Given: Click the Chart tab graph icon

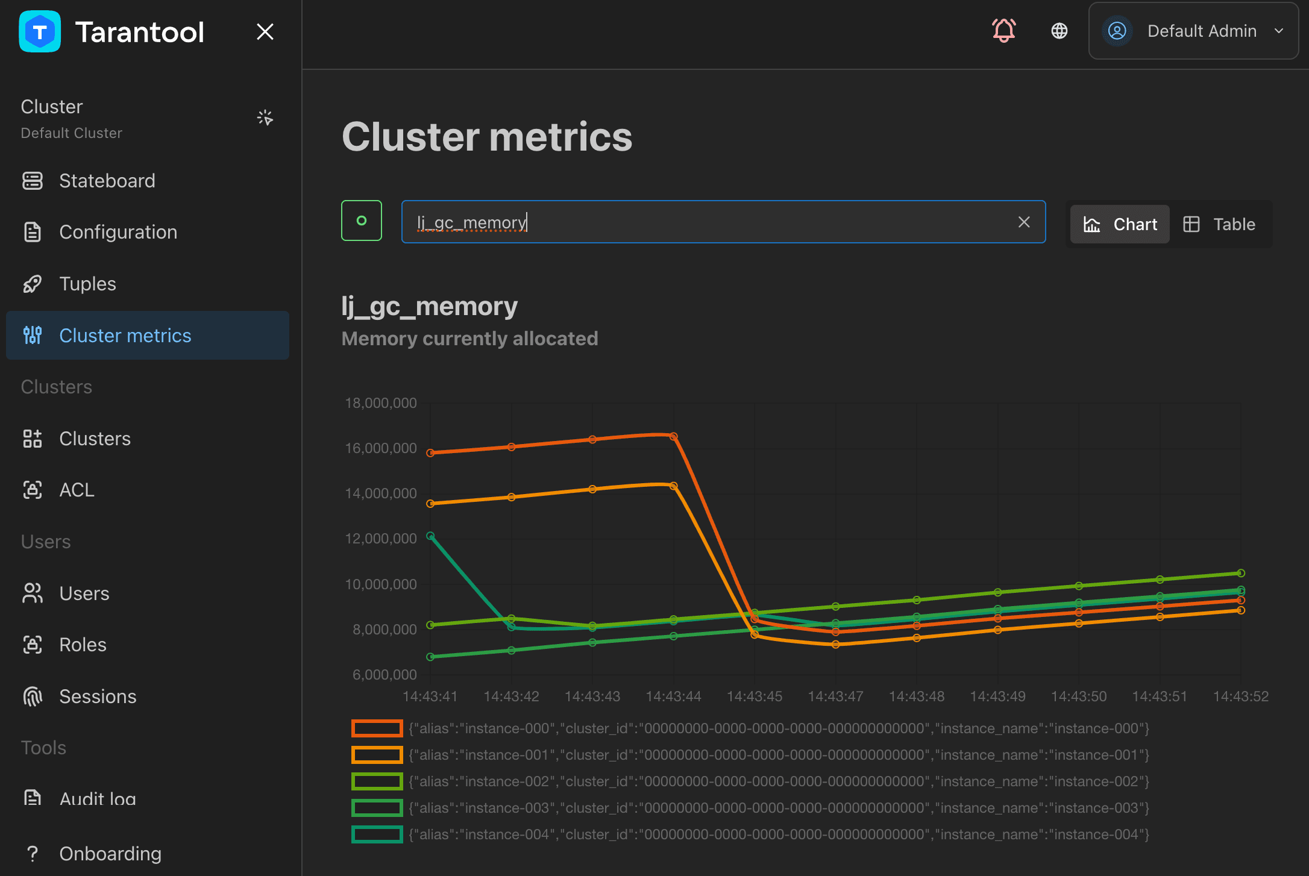Looking at the screenshot, I should [x=1091, y=224].
